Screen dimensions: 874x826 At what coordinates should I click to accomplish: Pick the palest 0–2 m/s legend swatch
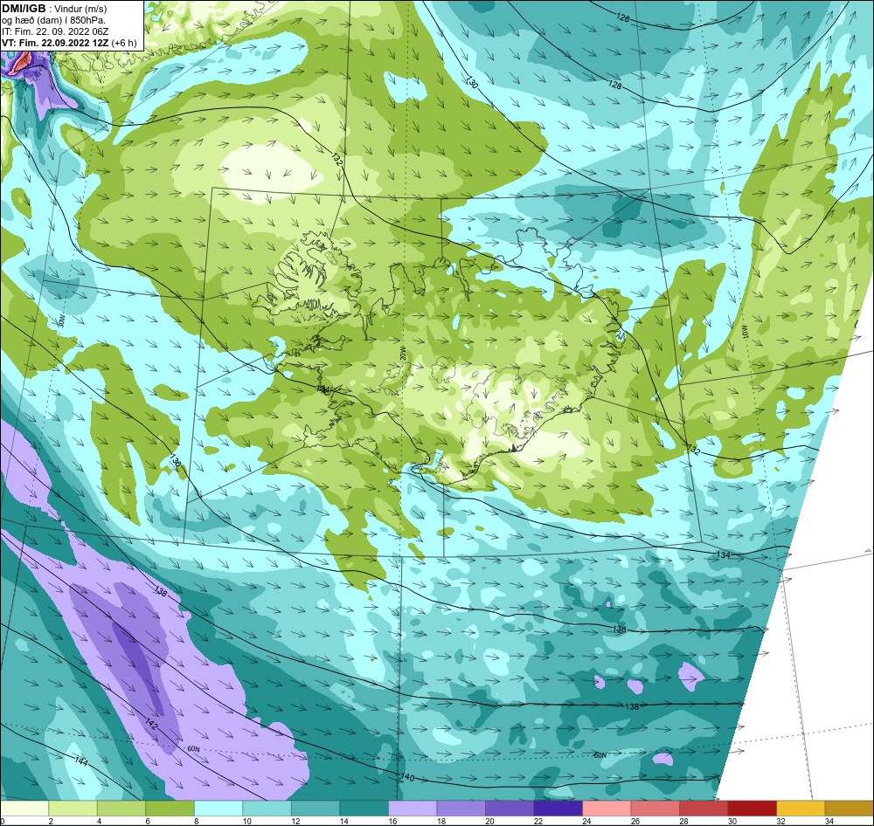coord(24,808)
